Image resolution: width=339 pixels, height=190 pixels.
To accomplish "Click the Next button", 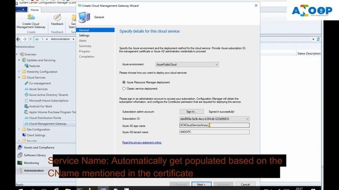I will [x=201, y=184].
